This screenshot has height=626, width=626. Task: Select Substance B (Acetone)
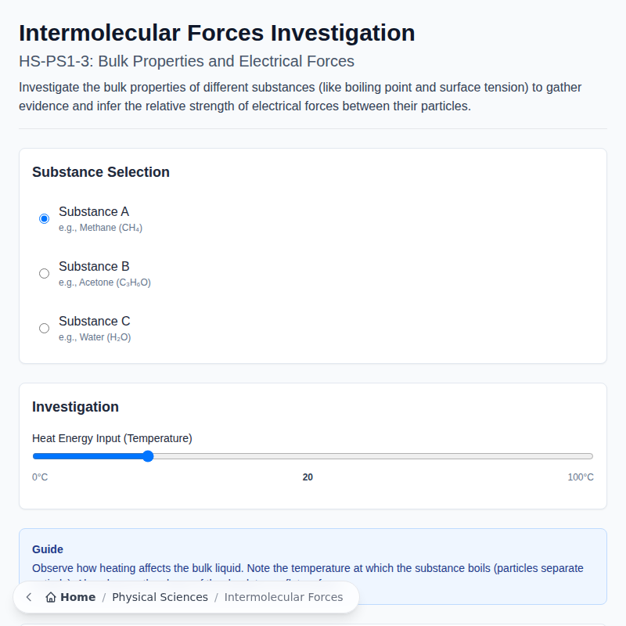45,273
